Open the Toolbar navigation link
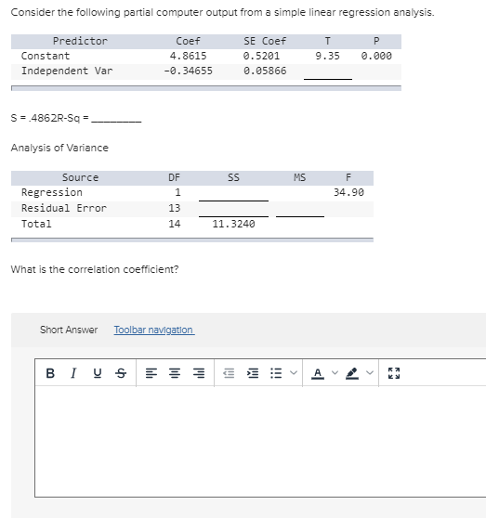 [154, 330]
